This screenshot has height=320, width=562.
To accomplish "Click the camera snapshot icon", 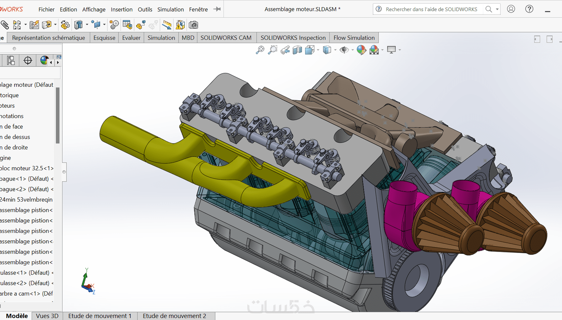I will (x=193, y=25).
